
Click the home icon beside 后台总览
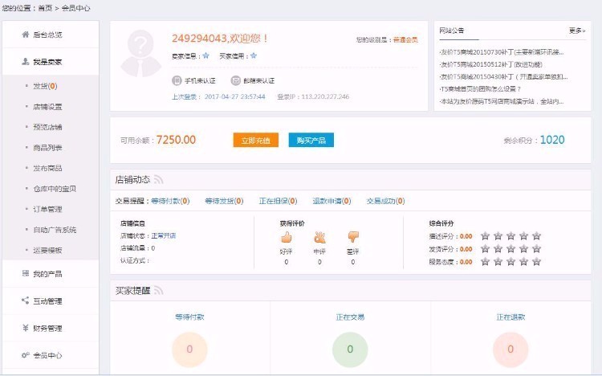click(x=26, y=35)
